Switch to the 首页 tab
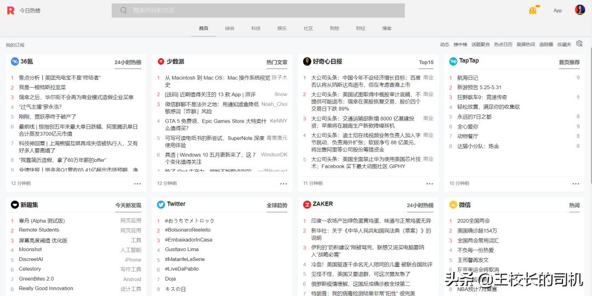 tap(203, 28)
